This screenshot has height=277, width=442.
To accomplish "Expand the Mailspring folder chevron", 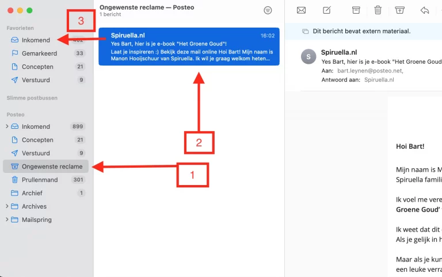I will (x=7, y=220).
